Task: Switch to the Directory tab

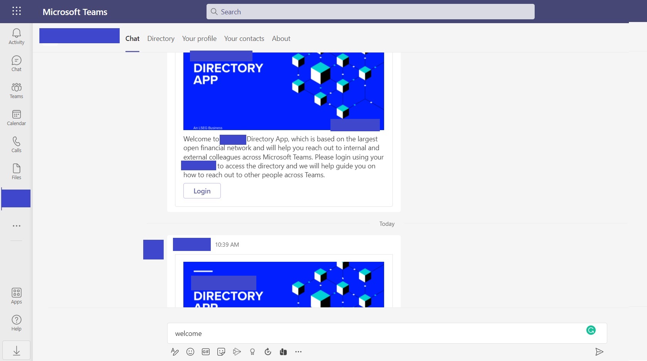Action: point(161,38)
